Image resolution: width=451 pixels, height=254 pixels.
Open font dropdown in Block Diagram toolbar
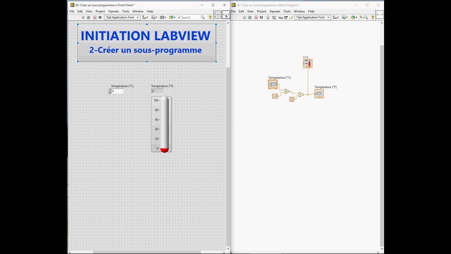click(x=313, y=17)
